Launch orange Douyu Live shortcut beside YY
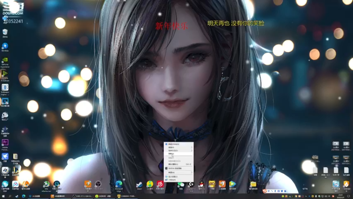Screen dimensions: 353x199 pos(222,185)
